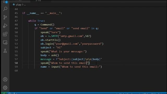Click the '__main__' string on line 45
Image resolution: width=167 pixels, height=94 pixels.
(53, 13)
